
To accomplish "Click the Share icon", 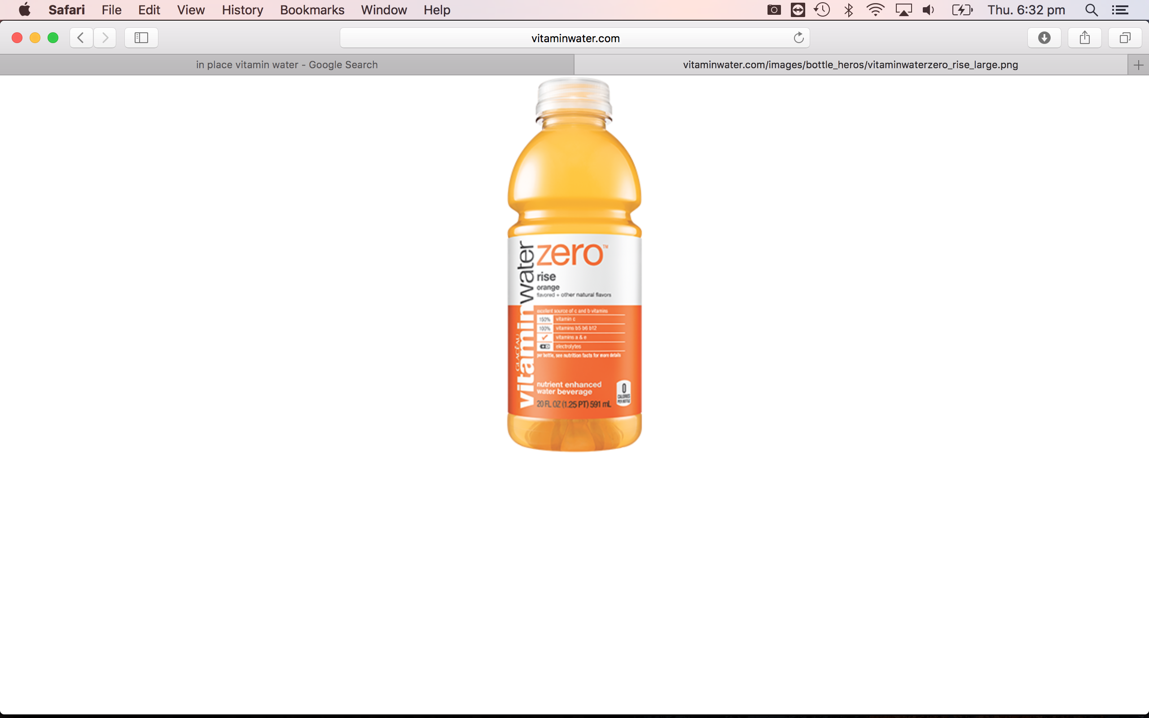I will click(1084, 38).
